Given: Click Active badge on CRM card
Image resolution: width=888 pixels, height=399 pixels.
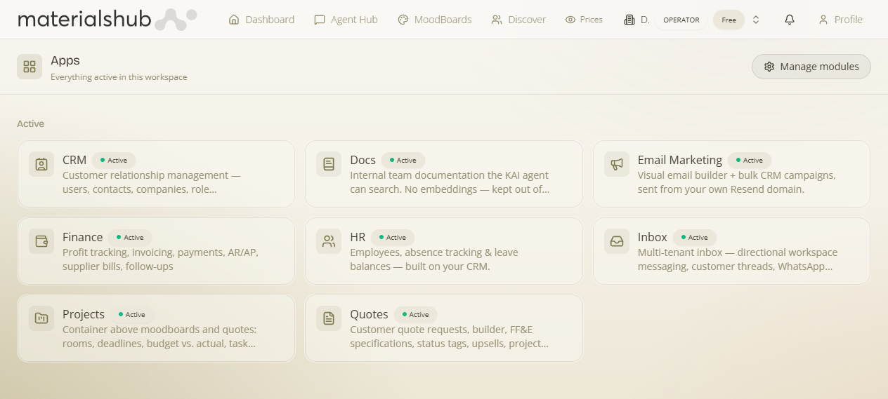Looking at the screenshot, I should tap(114, 161).
